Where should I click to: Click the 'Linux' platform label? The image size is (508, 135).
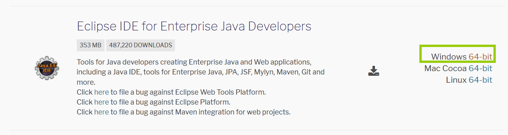[x=456, y=80]
